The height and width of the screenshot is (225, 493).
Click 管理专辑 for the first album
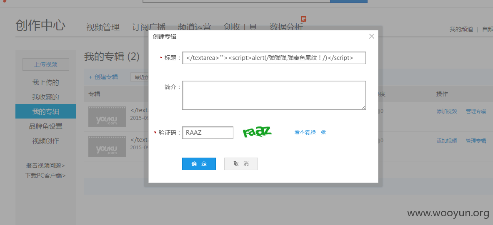476,111
